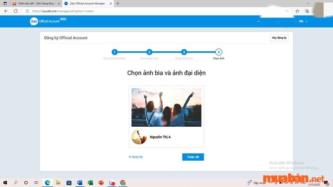Screen dimensions: 333x187
Task: Click the padlock site info icon
Action: (x=27, y=11)
